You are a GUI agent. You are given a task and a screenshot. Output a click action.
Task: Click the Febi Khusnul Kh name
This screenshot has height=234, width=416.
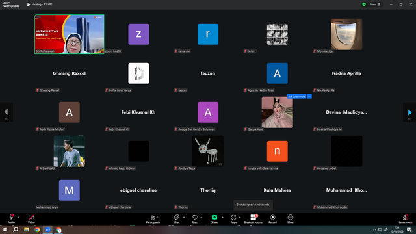(138, 112)
